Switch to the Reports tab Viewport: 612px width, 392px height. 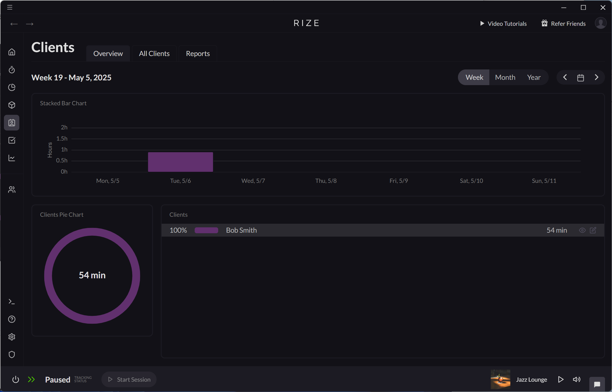(197, 53)
